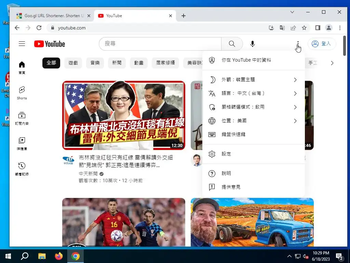The width and height of the screenshot is (350, 263).
Task: Open File Explorer from the taskbar
Action: [42, 256]
